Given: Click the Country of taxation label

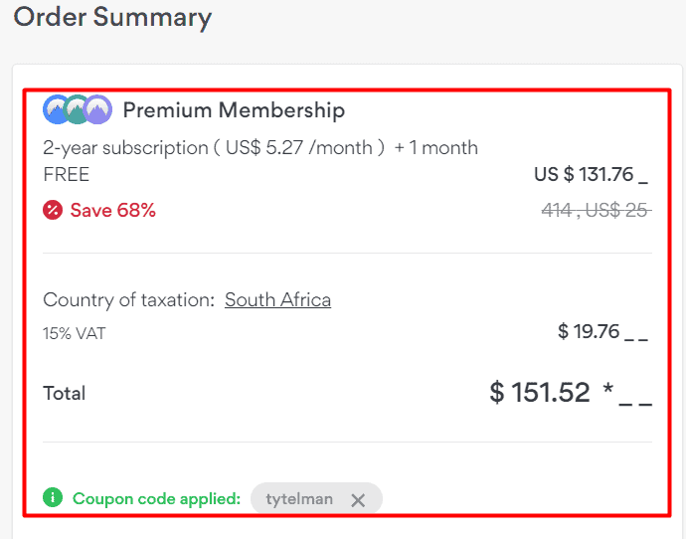Looking at the screenshot, I should click(x=128, y=299).
